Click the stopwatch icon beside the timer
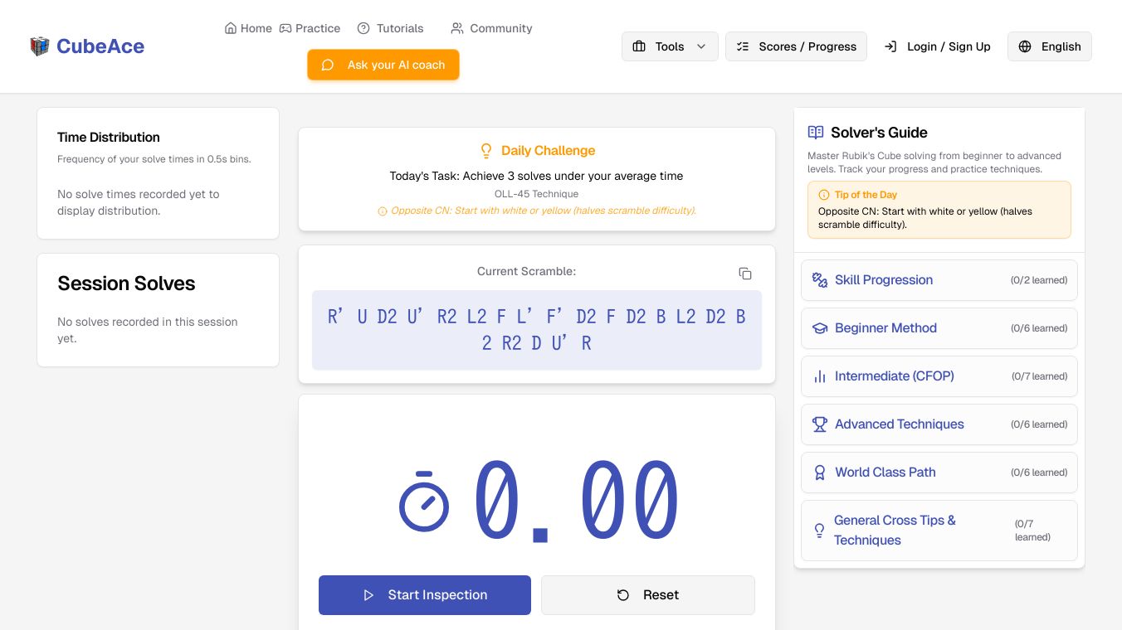Viewport: 1122px width, 630px height. (424, 502)
